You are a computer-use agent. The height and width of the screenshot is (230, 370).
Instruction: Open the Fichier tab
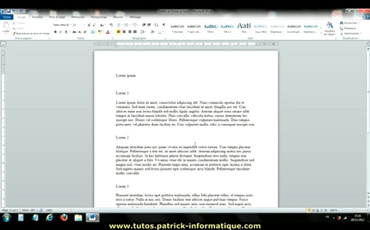pos(7,17)
